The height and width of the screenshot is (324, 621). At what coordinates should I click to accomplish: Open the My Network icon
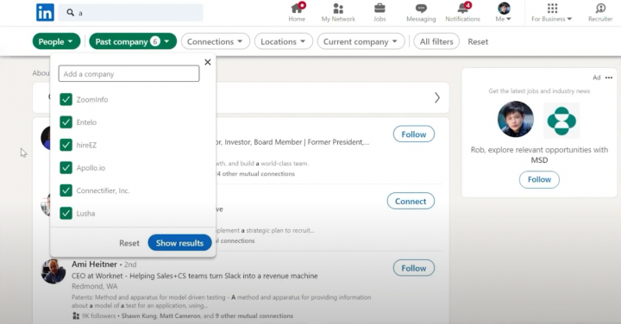[x=338, y=9]
